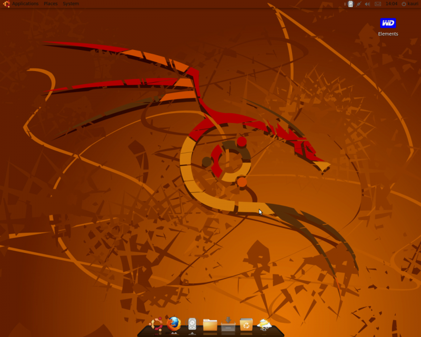Select the Elements label under WD icon
The image size is (421, 337).
388,34
